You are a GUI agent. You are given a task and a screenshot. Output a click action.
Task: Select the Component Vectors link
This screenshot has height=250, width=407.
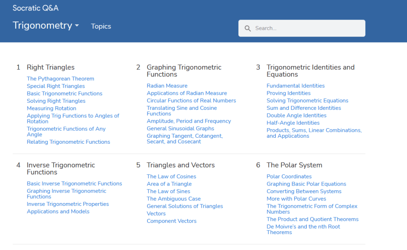click(171, 221)
